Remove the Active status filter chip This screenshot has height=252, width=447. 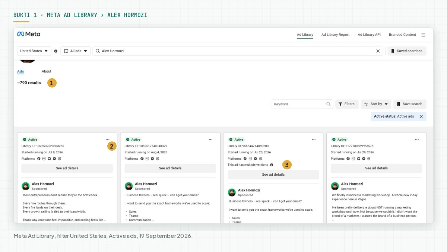pos(421,117)
